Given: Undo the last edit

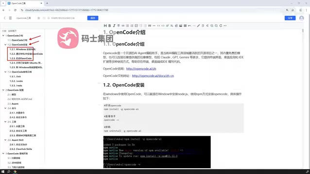Looking at the screenshot, I should [x=189, y=26].
